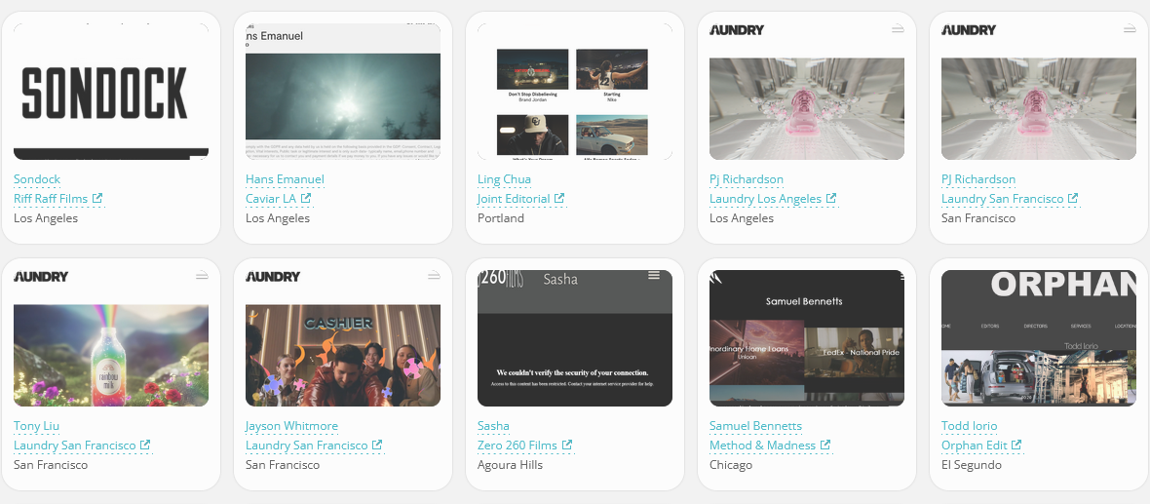
Task: Click the 'El Segundo' location text
Action: point(971,465)
